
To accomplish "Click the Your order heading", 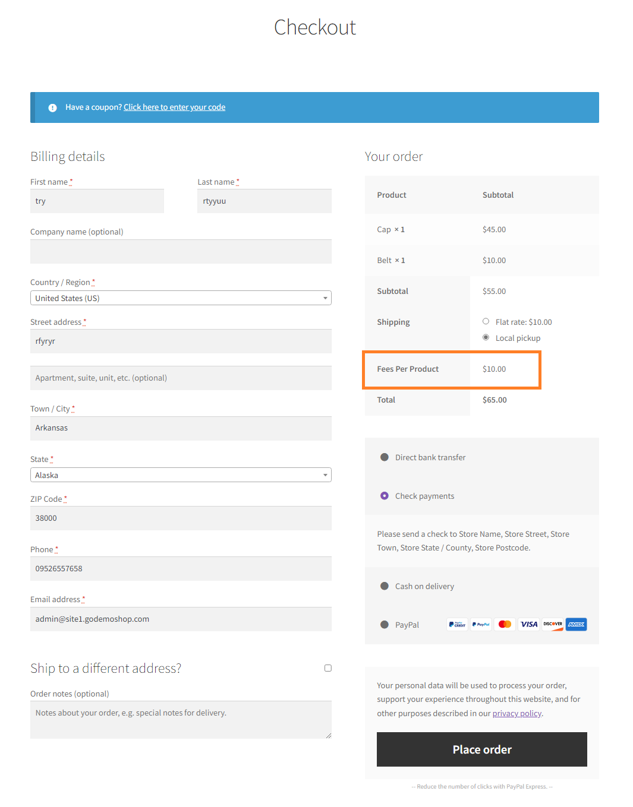I will tap(394, 156).
